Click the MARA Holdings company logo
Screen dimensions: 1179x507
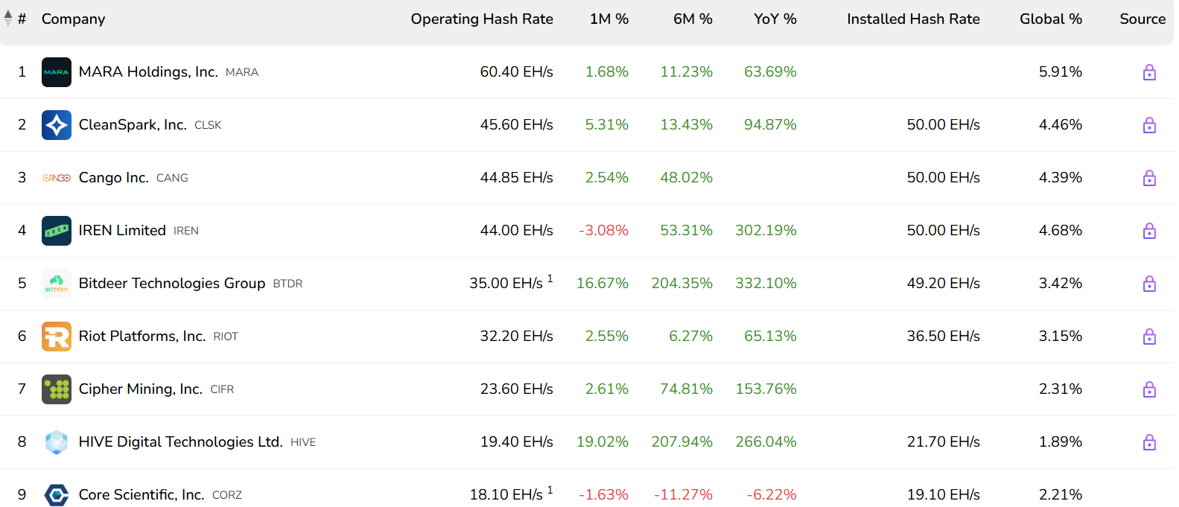point(57,72)
